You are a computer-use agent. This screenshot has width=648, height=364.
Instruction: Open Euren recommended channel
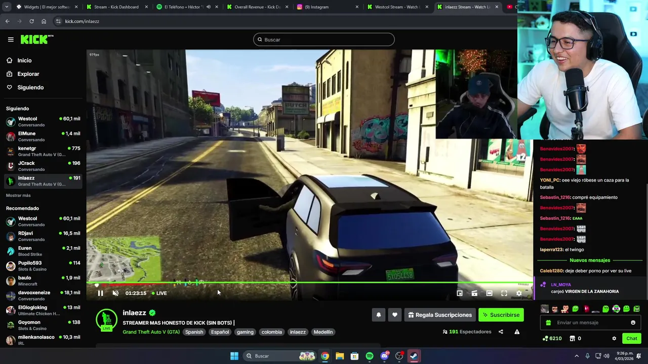(x=43, y=251)
